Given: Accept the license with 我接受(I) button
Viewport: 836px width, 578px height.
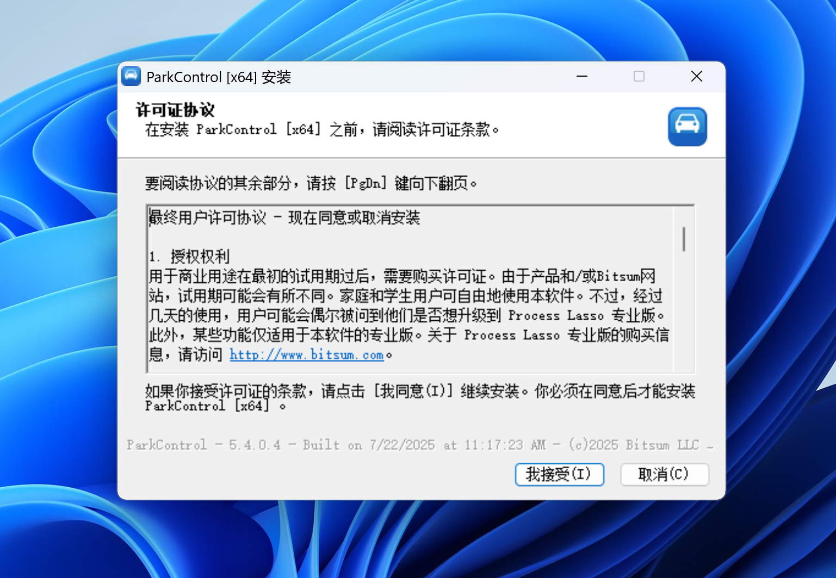Looking at the screenshot, I should pyautogui.click(x=560, y=475).
